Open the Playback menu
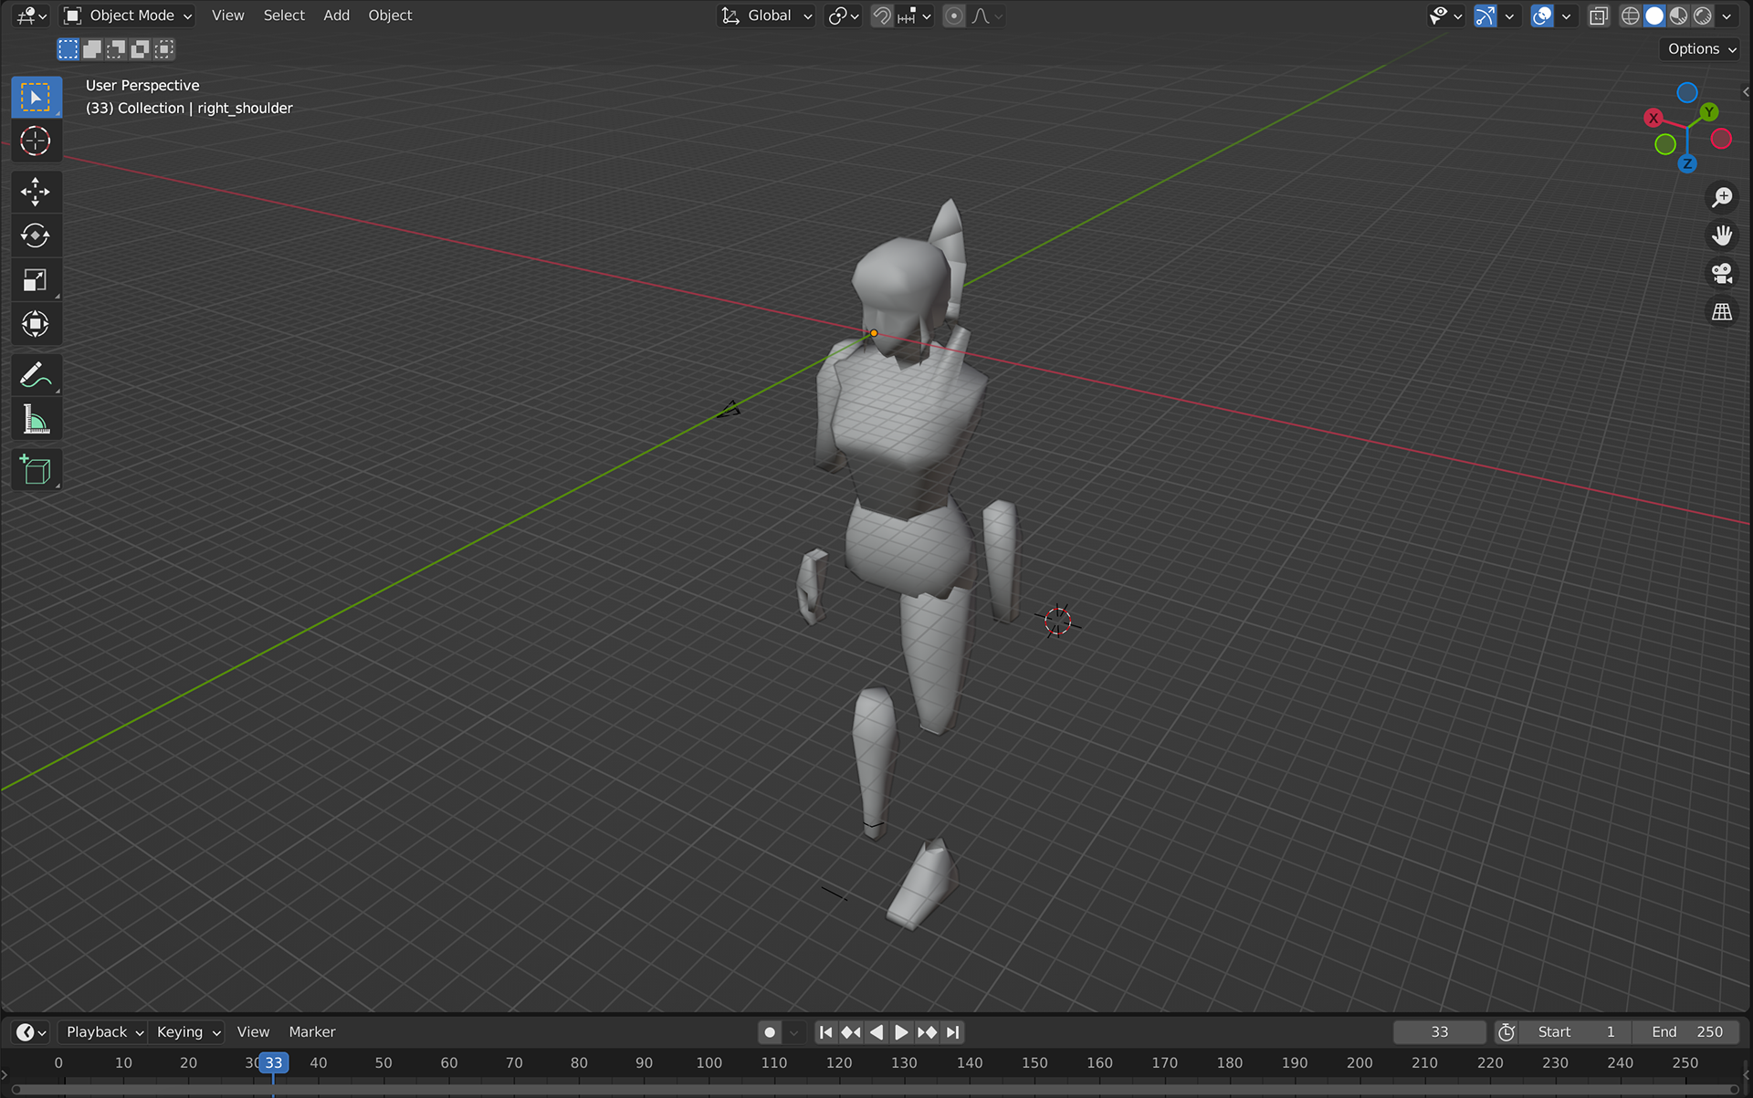1753x1098 pixels. [105, 1032]
